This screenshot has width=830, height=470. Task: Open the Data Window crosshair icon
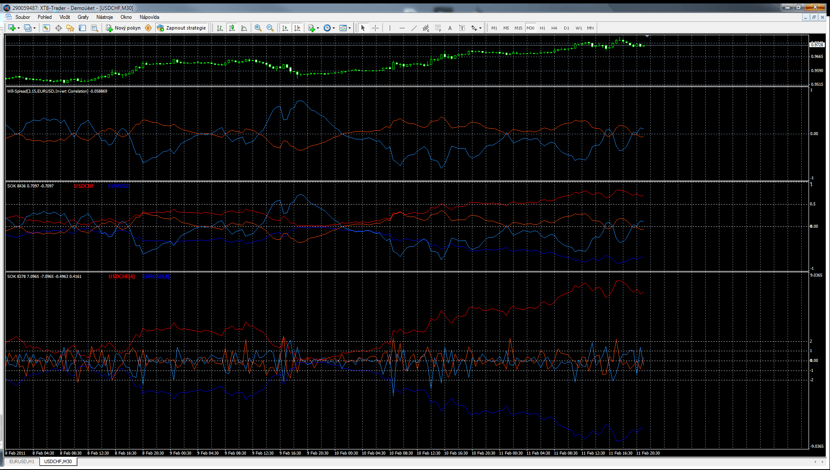point(58,28)
